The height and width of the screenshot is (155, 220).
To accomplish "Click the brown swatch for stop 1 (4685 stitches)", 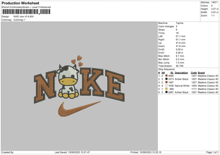I will (166, 76).
